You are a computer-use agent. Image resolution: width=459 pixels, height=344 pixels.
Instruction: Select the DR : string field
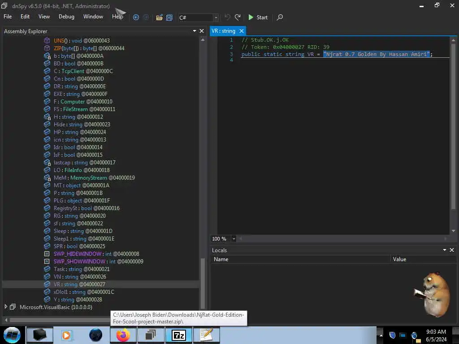pyautogui.click(x=80, y=86)
